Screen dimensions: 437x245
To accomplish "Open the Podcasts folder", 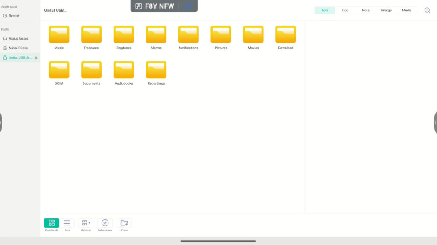I will [91, 35].
